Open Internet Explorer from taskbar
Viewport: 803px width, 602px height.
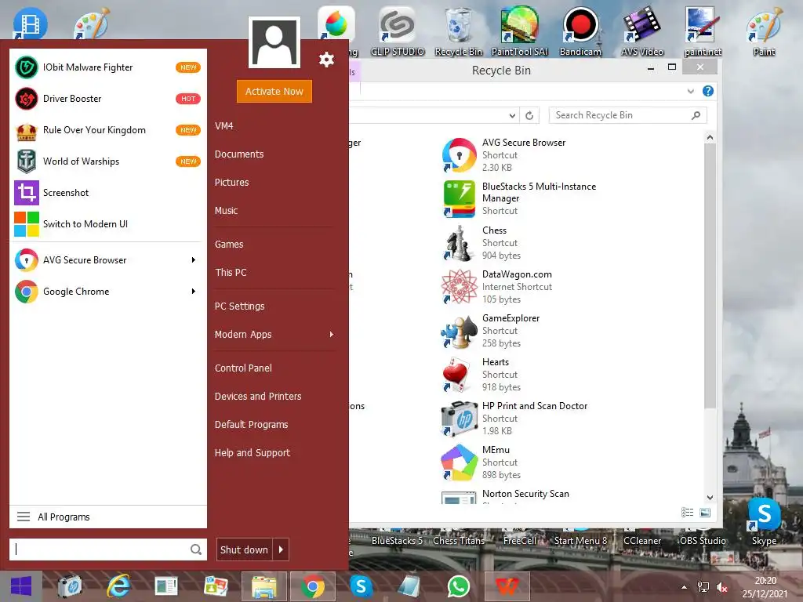point(118,586)
